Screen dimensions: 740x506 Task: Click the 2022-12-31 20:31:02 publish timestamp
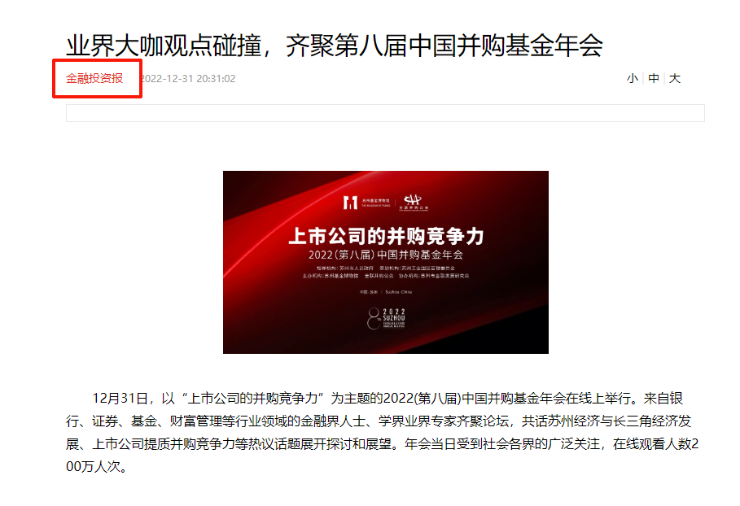click(188, 79)
